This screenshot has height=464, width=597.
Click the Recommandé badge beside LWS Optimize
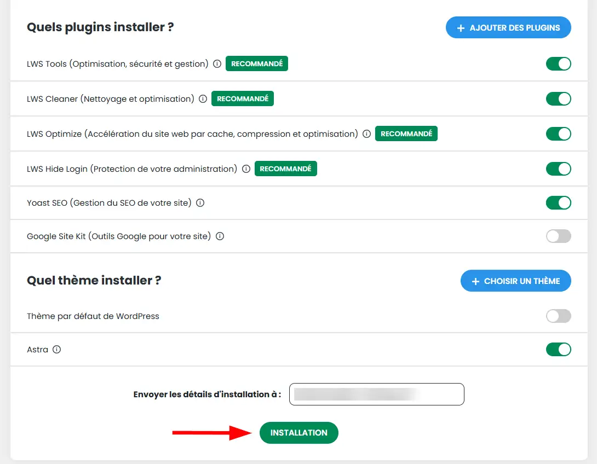click(x=406, y=134)
